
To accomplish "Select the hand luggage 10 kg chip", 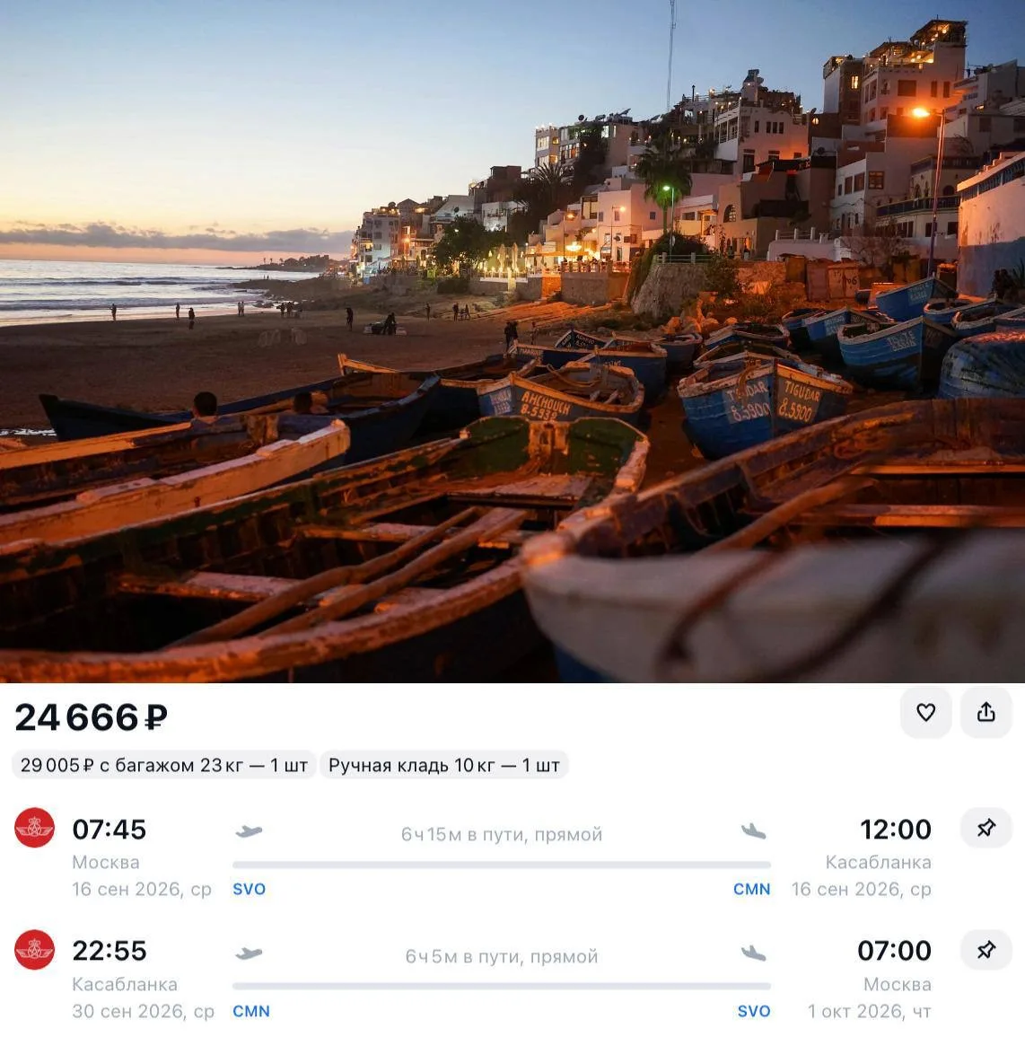I will pyautogui.click(x=444, y=765).
